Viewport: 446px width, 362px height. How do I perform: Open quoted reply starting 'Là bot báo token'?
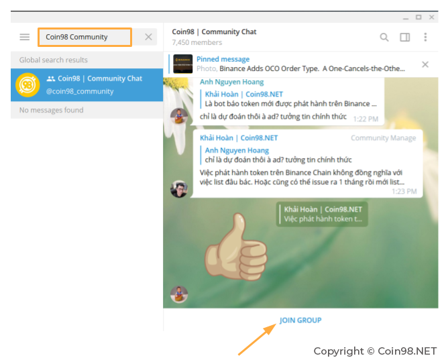[288, 99]
